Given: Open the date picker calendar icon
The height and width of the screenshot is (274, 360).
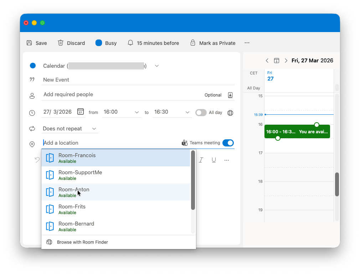Looking at the screenshot, I should tap(81, 112).
